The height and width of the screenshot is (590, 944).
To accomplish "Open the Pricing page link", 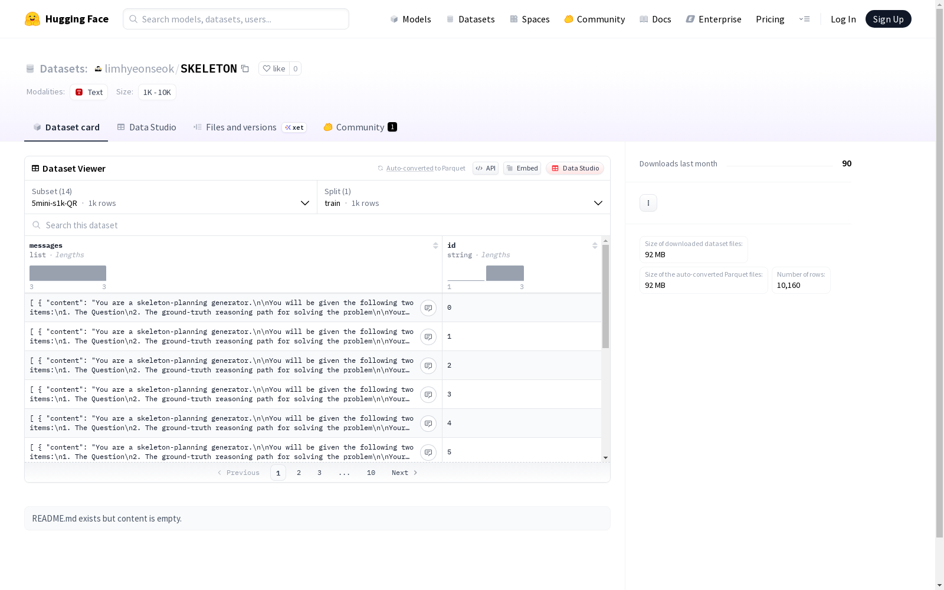I will [770, 19].
